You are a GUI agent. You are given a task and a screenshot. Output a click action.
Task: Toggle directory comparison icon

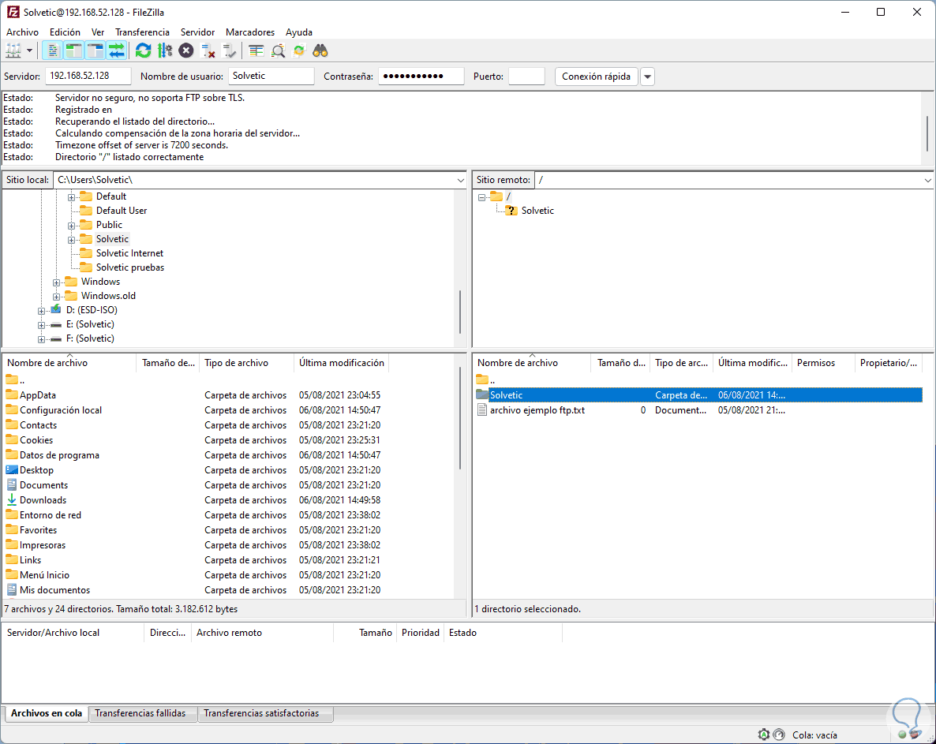tap(278, 51)
